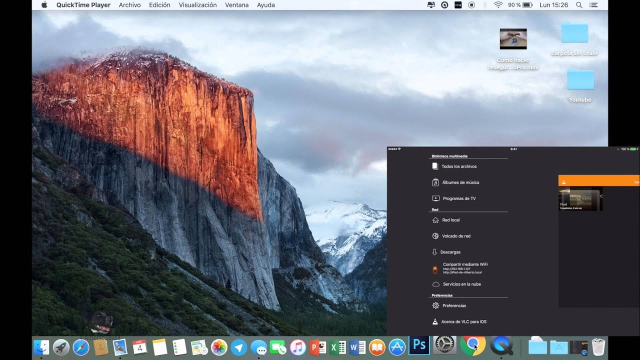Launch Photoshop from the Dock

[419, 345]
